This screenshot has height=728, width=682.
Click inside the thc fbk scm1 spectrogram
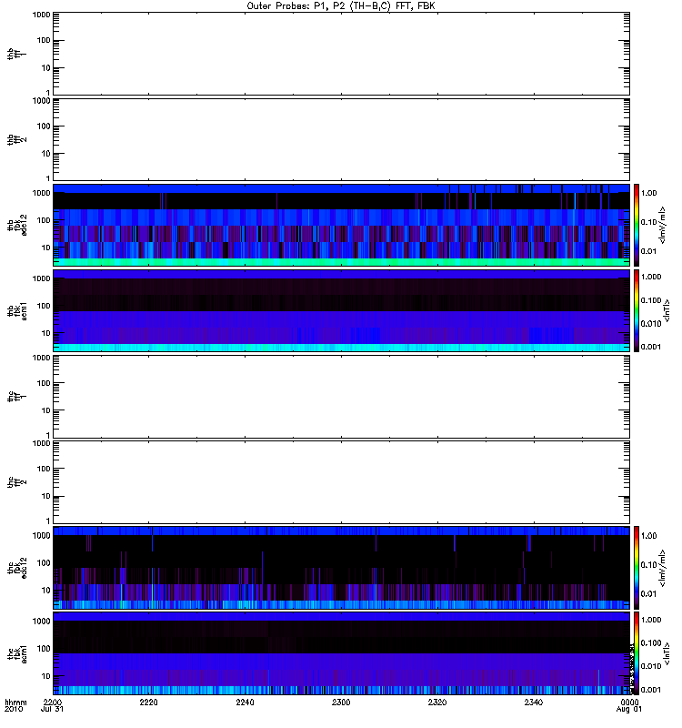click(342, 653)
